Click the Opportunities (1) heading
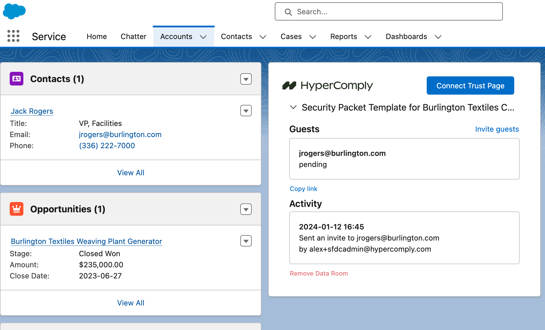 tap(68, 209)
